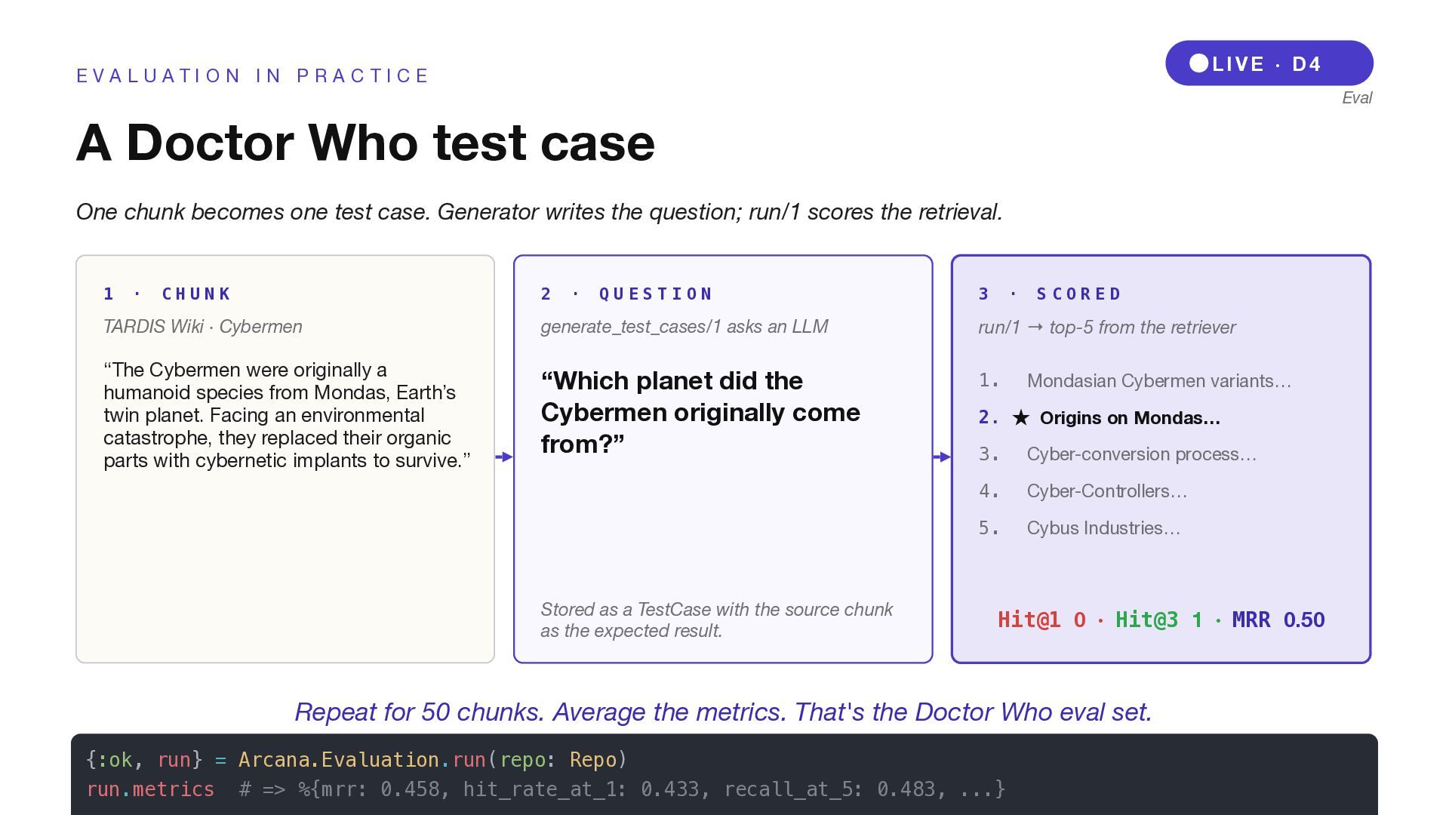Click the 3 · SCORED card heading

1050,294
